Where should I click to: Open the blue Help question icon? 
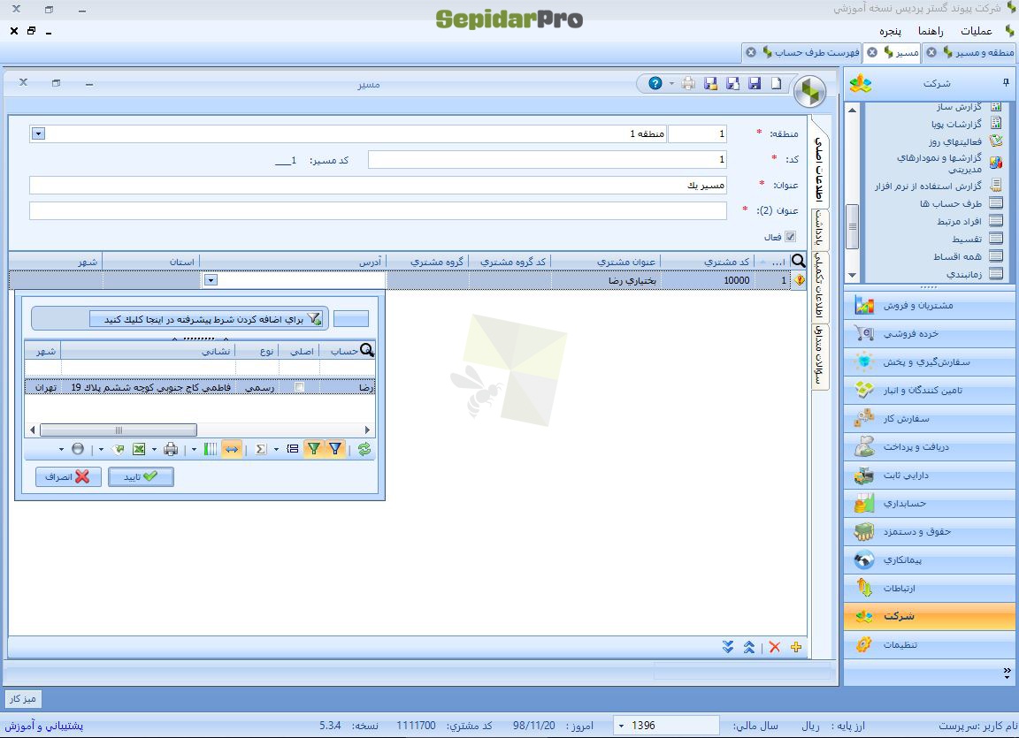(x=655, y=84)
